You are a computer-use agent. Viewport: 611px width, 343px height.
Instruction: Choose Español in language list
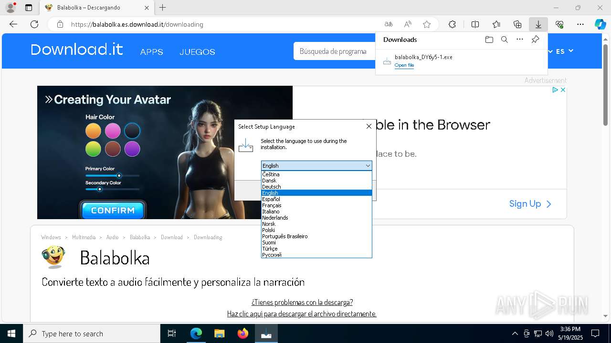(316, 199)
